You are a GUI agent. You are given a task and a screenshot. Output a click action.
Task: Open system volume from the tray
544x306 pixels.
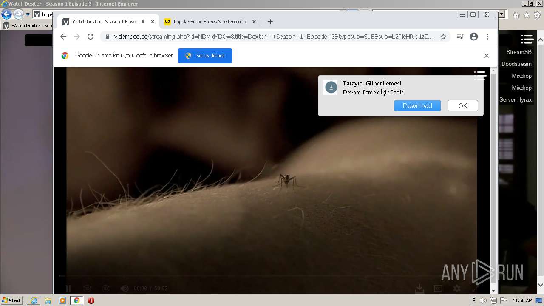pyautogui.click(x=483, y=300)
